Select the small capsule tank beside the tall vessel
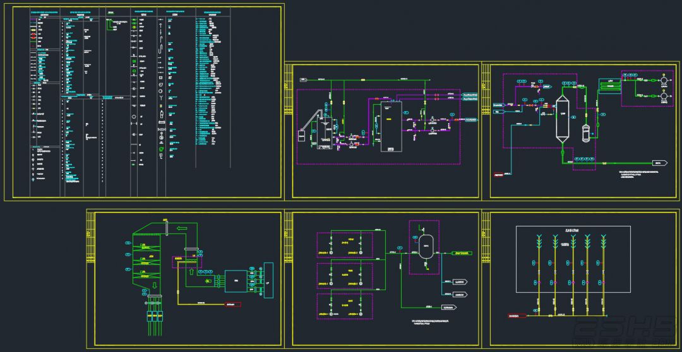The width and height of the screenshot is (682, 352). click(x=585, y=132)
